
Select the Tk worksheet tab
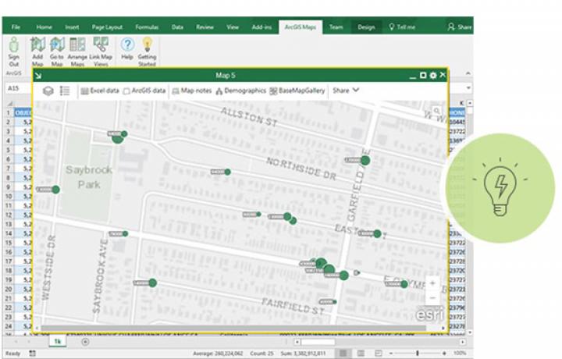pyautogui.click(x=57, y=342)
